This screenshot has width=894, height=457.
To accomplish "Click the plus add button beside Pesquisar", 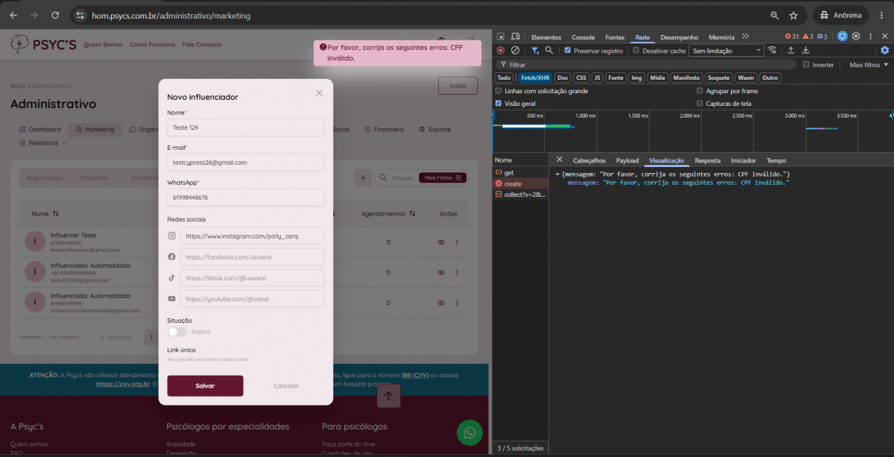I will point(364,177).
